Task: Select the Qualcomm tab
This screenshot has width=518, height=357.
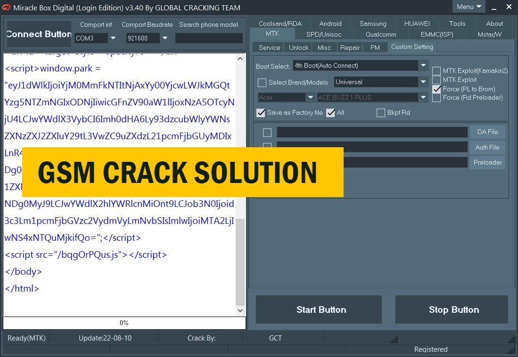Action: pyautogui.click(x=381, y=34)
